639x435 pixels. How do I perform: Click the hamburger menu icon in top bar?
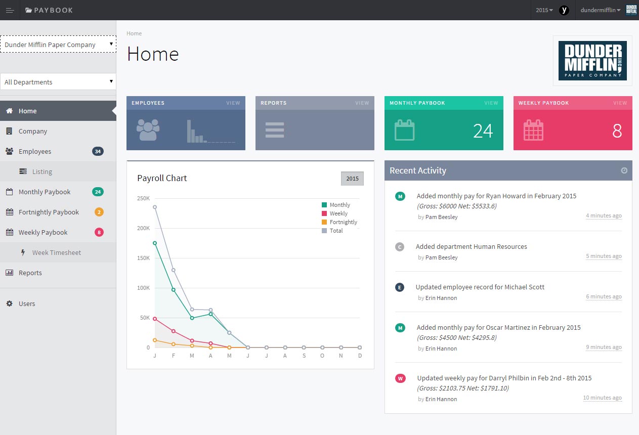coord(10,10)
